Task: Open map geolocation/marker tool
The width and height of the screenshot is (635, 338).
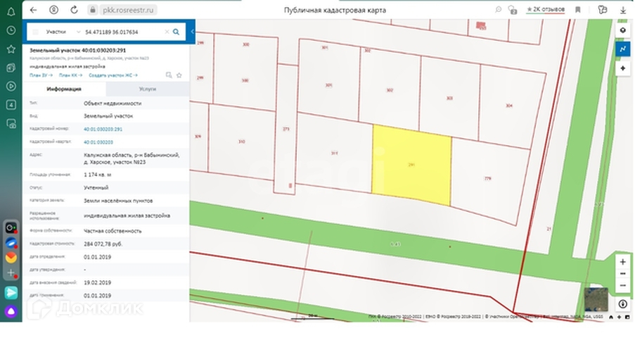Action: 623,68
